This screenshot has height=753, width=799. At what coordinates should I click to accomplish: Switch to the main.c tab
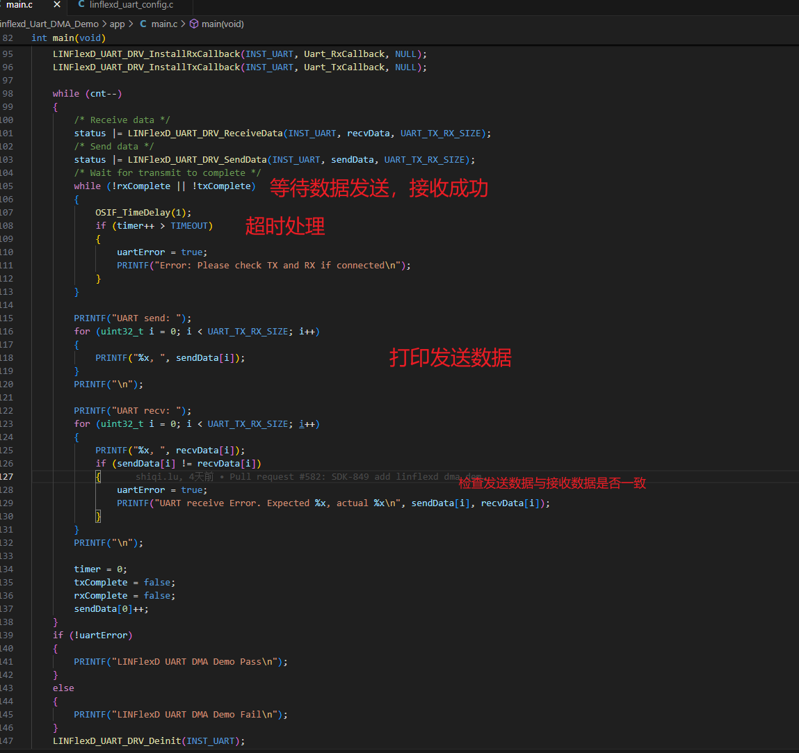coord(19,5)
